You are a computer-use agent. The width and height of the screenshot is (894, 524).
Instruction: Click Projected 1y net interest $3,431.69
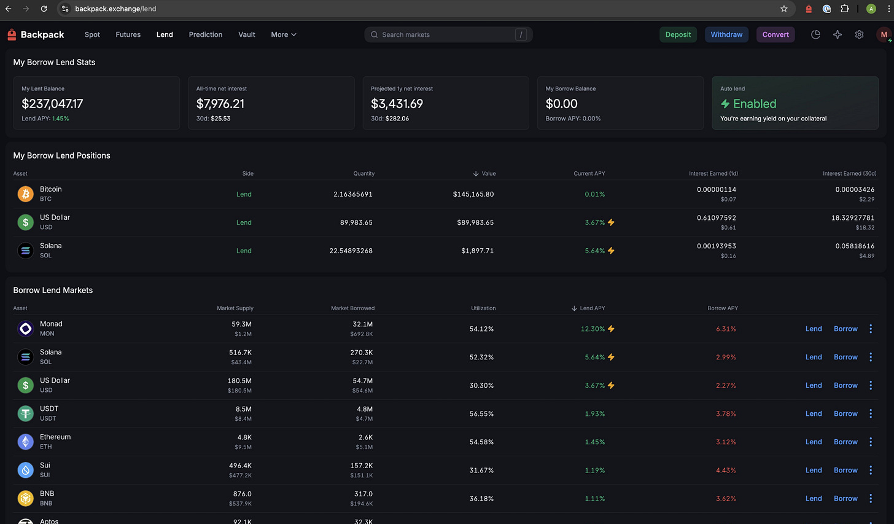[x=397, y=104]
